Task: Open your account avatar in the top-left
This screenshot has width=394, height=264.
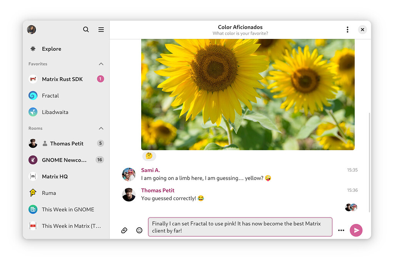Action: (31, 29)
